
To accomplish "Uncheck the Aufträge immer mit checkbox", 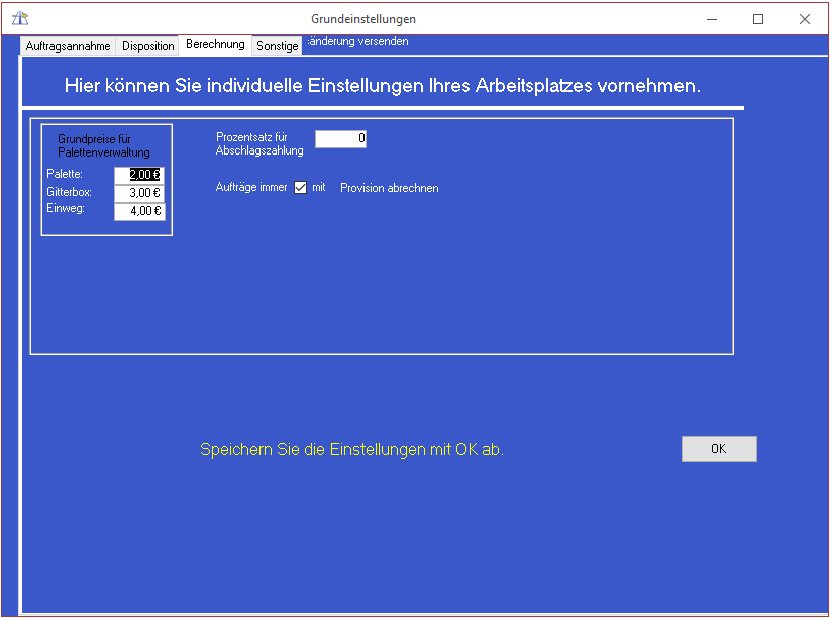I will [300, 188].
